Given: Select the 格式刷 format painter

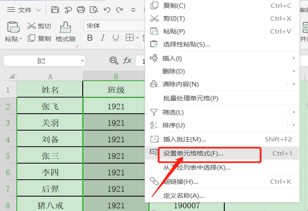Looking at the screenshot, I should tap(66, 32).
